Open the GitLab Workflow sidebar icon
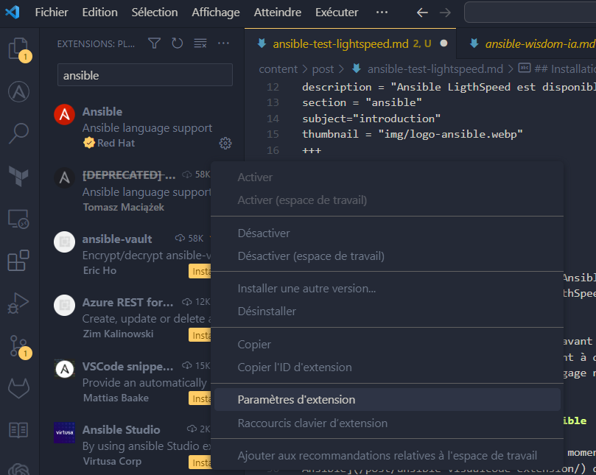 (x=18, y=388)
